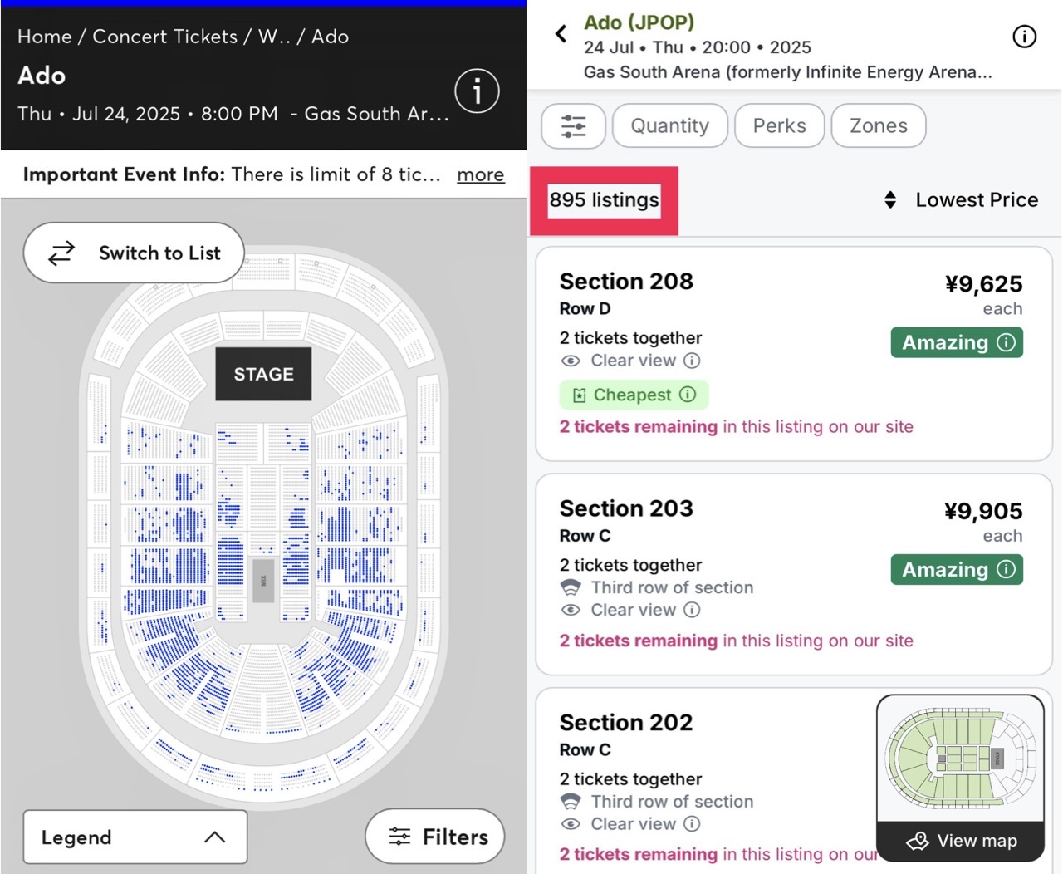Open the Quantity filter

[670, 126]
